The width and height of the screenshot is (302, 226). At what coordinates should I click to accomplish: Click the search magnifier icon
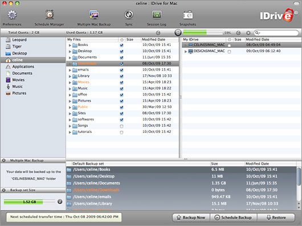point(257,33)
